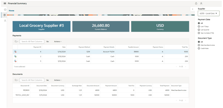Select Document Type All radio

pos(199,42)
